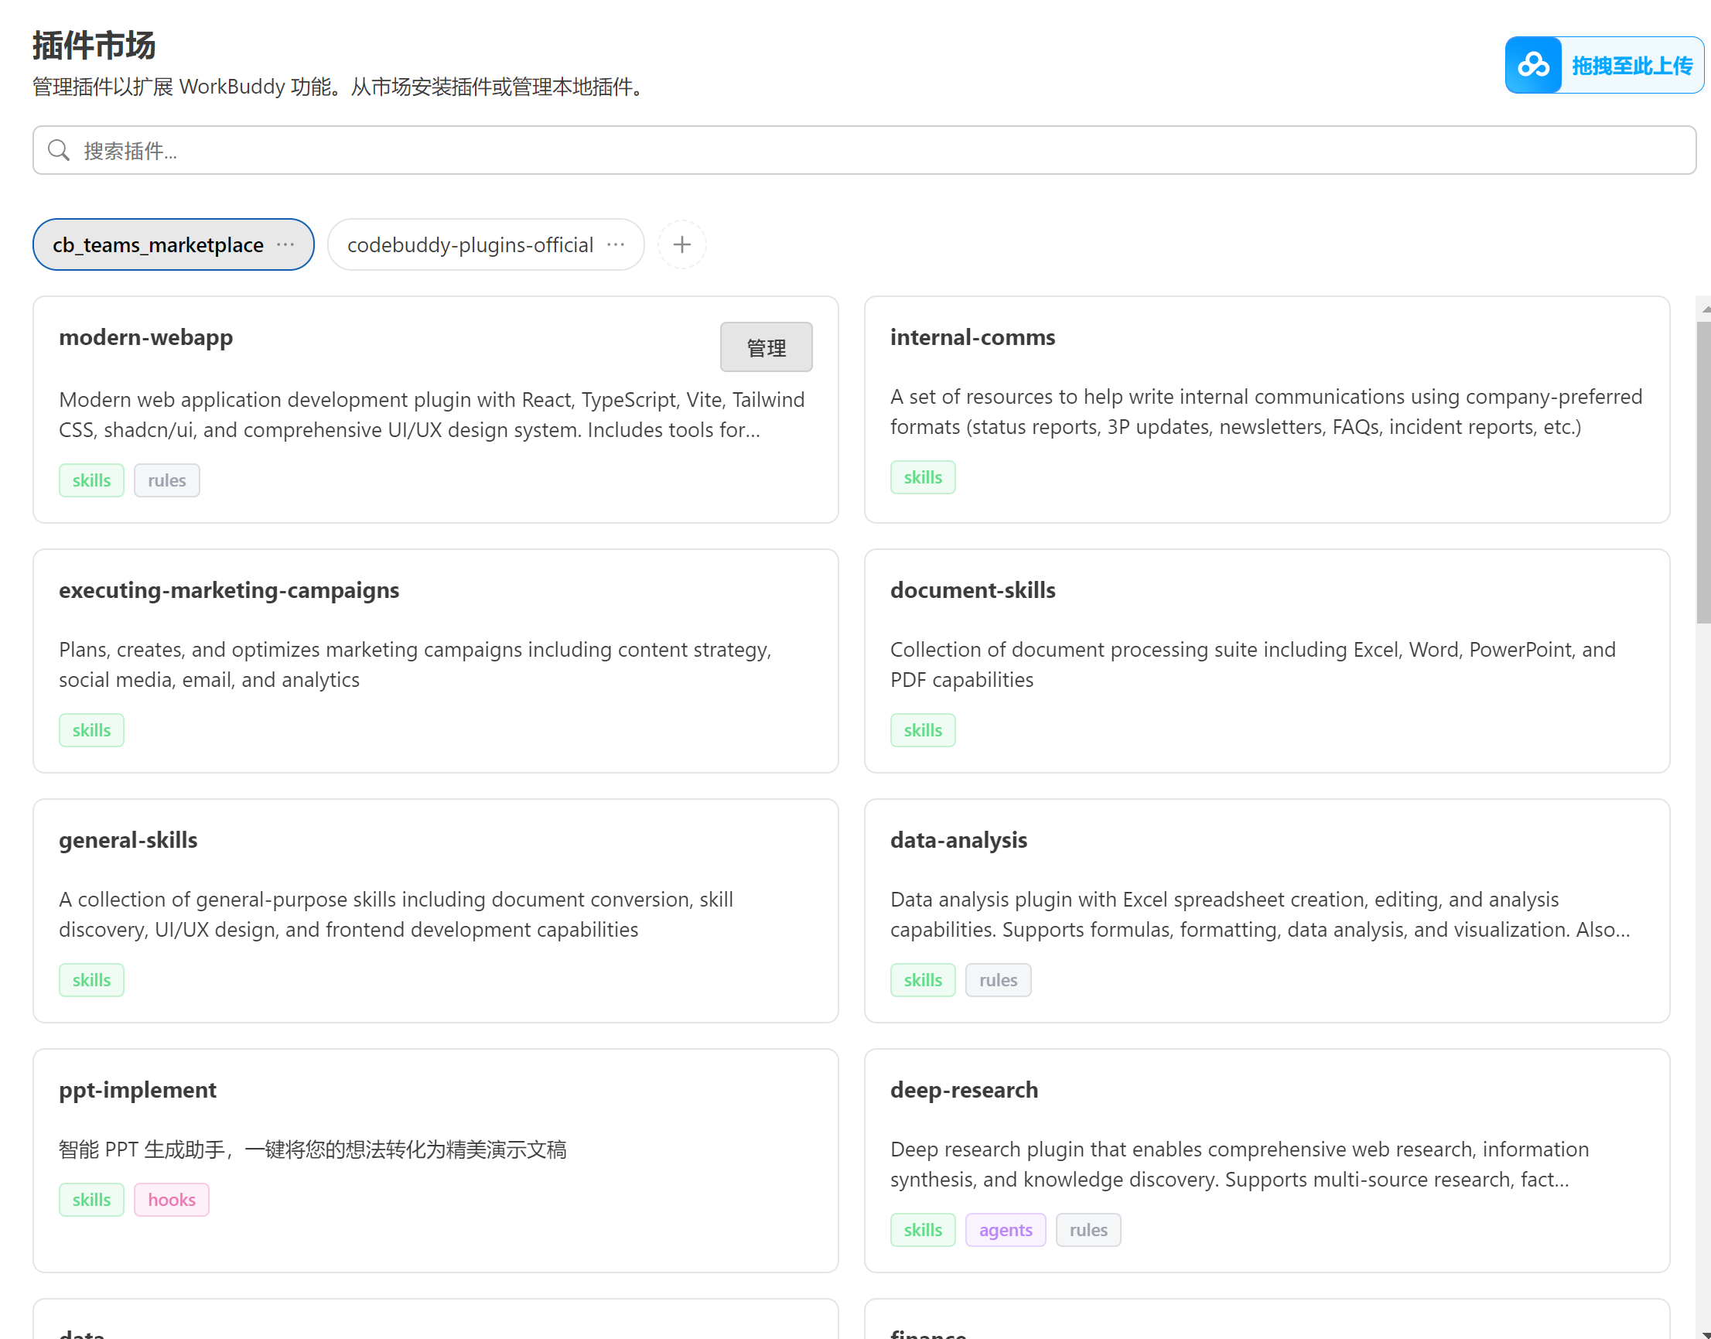Click hooks tag on ppt-implement card
The width and height of the screenshot is (1711, 1339).
click(x=171, y=1200)
